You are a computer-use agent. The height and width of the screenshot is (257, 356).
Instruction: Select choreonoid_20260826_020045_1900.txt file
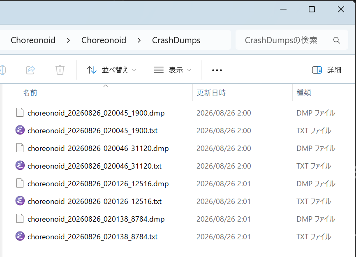click(x=92, y=130)
